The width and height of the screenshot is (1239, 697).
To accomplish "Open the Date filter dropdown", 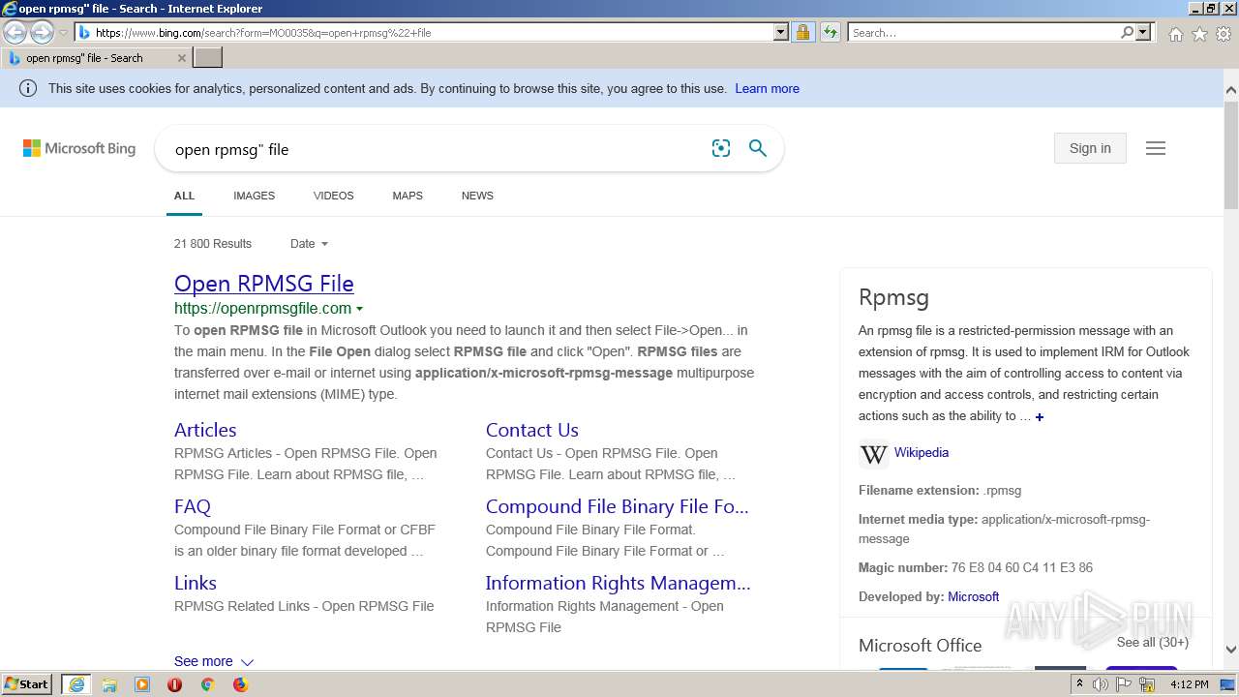I will (x=309, y=244).
